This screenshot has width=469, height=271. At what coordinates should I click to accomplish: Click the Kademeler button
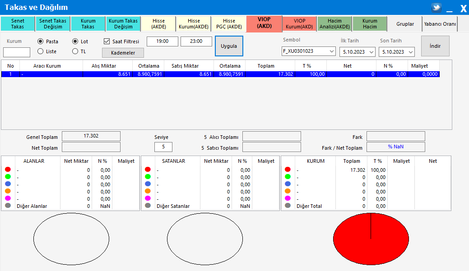[123, 53]
